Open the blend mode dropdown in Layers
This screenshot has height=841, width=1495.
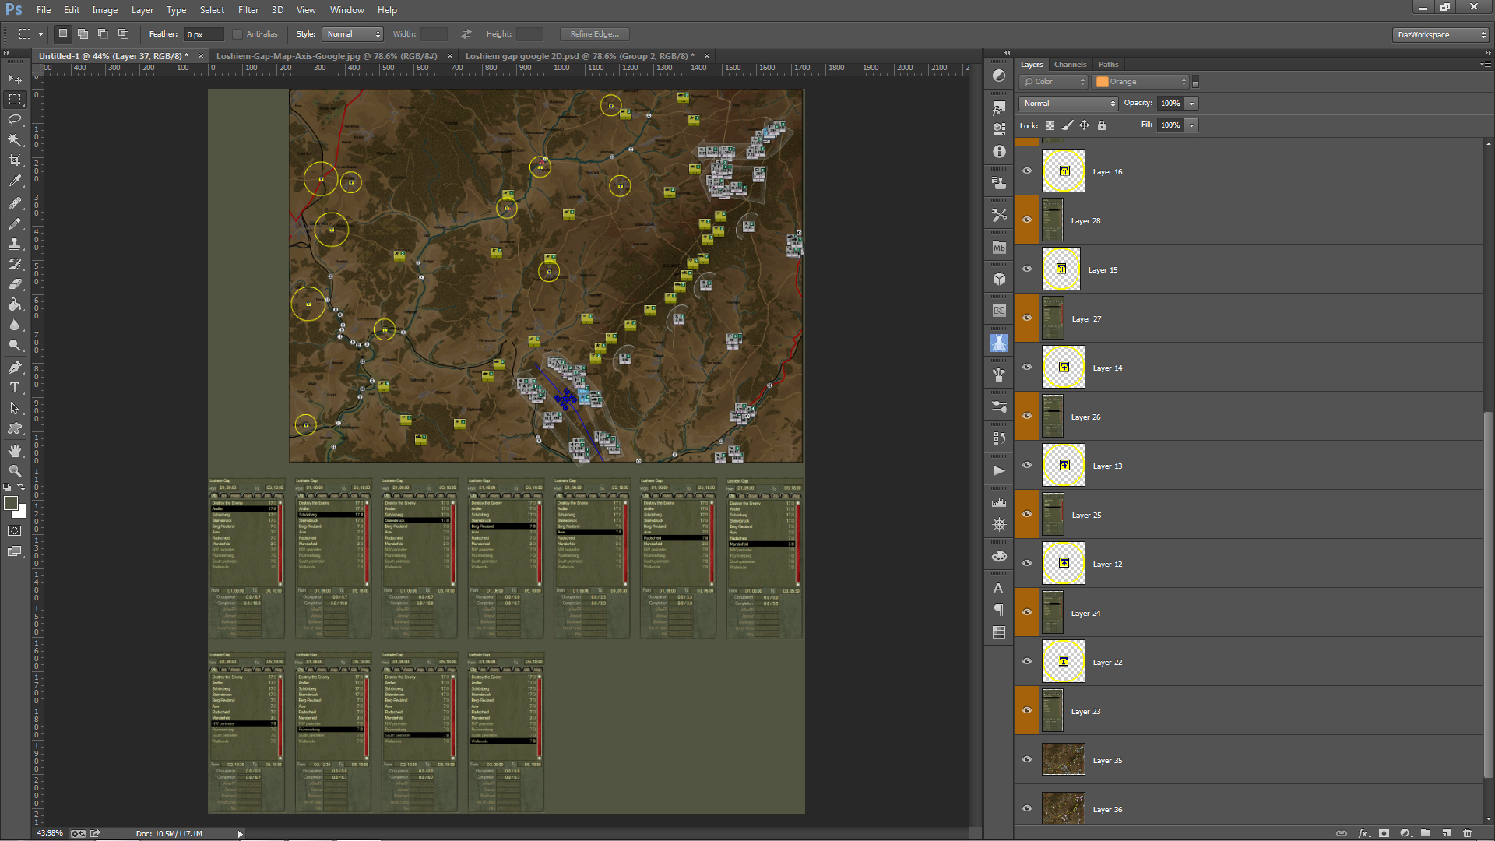(1068, 104)
